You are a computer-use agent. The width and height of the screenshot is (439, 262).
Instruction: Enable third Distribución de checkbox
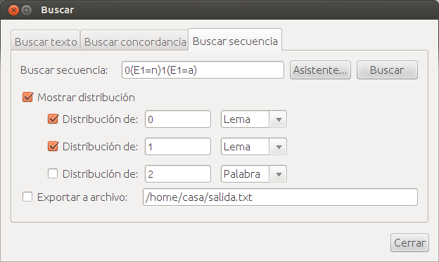pyautogui.click(x=53, y=173)
